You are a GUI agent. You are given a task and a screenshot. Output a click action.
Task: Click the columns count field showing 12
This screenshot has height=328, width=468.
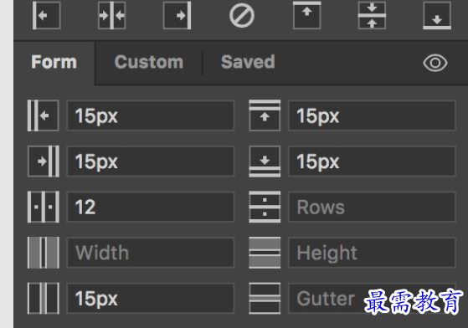click(151, 207)
